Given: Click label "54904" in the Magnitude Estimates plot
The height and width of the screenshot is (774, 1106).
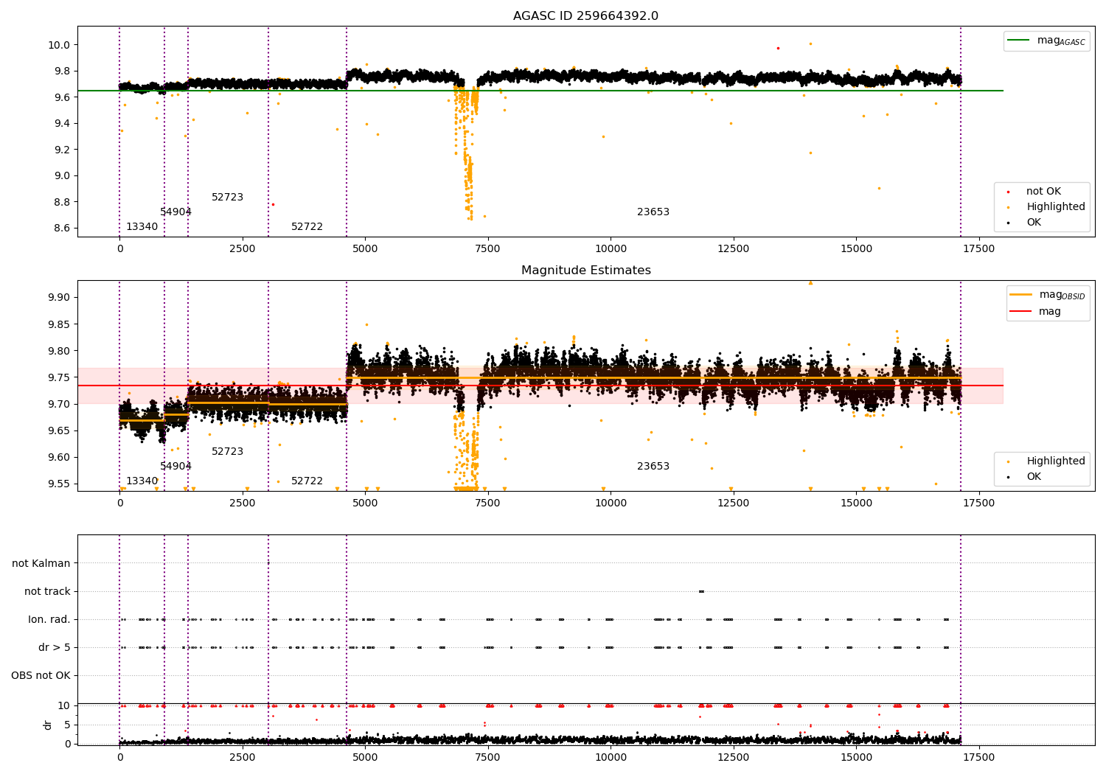Looking at the screenshot, I should [x=175, y=467].
